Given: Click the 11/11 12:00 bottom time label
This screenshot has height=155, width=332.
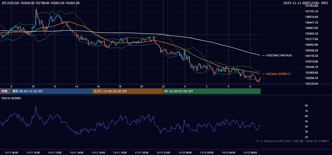Looking at the screenshot, I should (x=55, y=153).
